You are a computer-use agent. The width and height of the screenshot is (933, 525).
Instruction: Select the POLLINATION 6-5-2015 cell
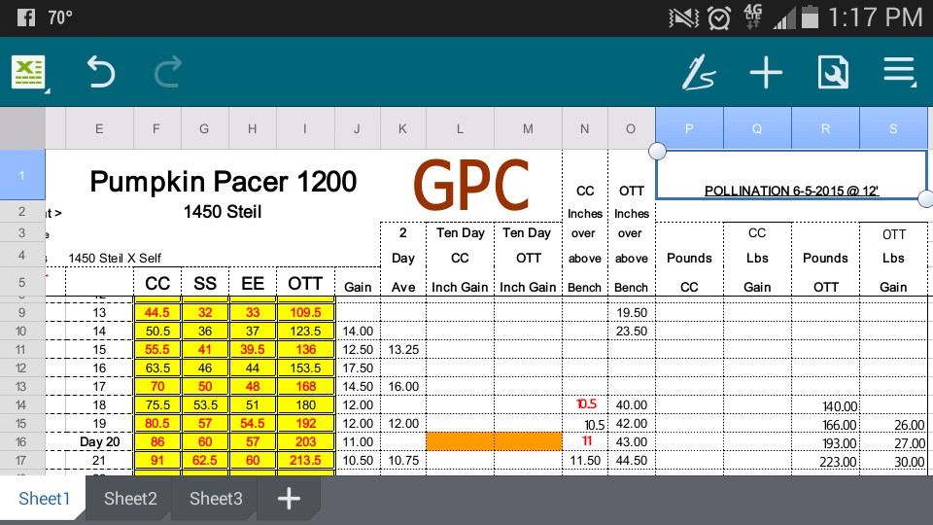point(791,190)
